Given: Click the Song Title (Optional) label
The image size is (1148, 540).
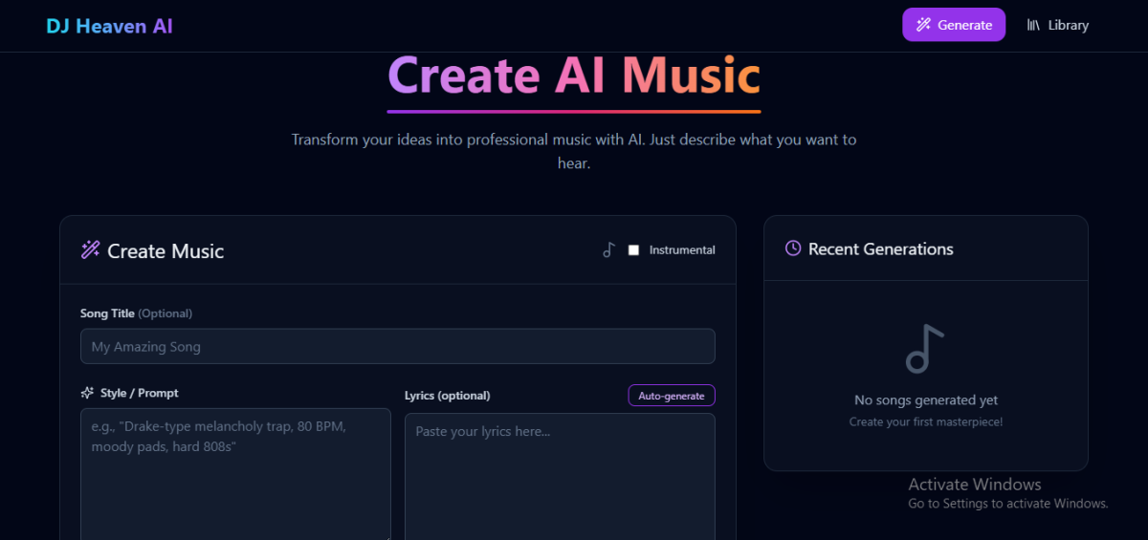Looking at the screenshot, I should click(x=136, y=313).
